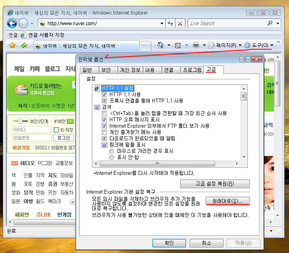The image size is (289, 253).
Task: Click the HTTP 1.1 설정 category icon
Action: (x=97, y=88)
